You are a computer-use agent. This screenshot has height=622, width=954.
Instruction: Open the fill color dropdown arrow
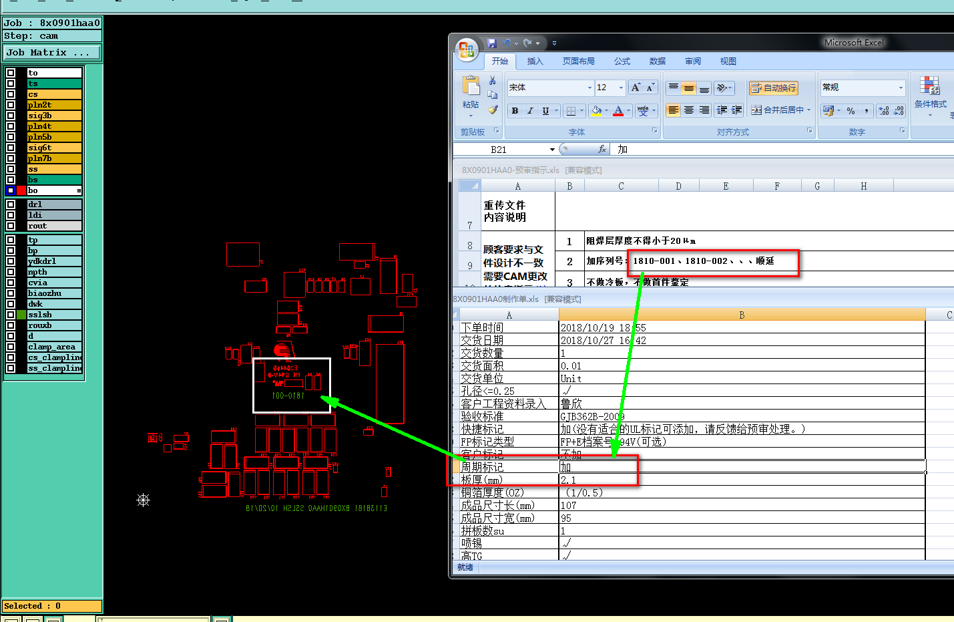click(606, 111)
